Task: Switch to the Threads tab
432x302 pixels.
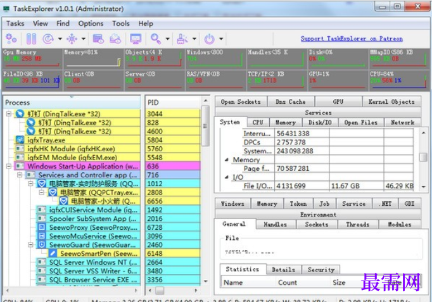Action: (x=358, y=224)
